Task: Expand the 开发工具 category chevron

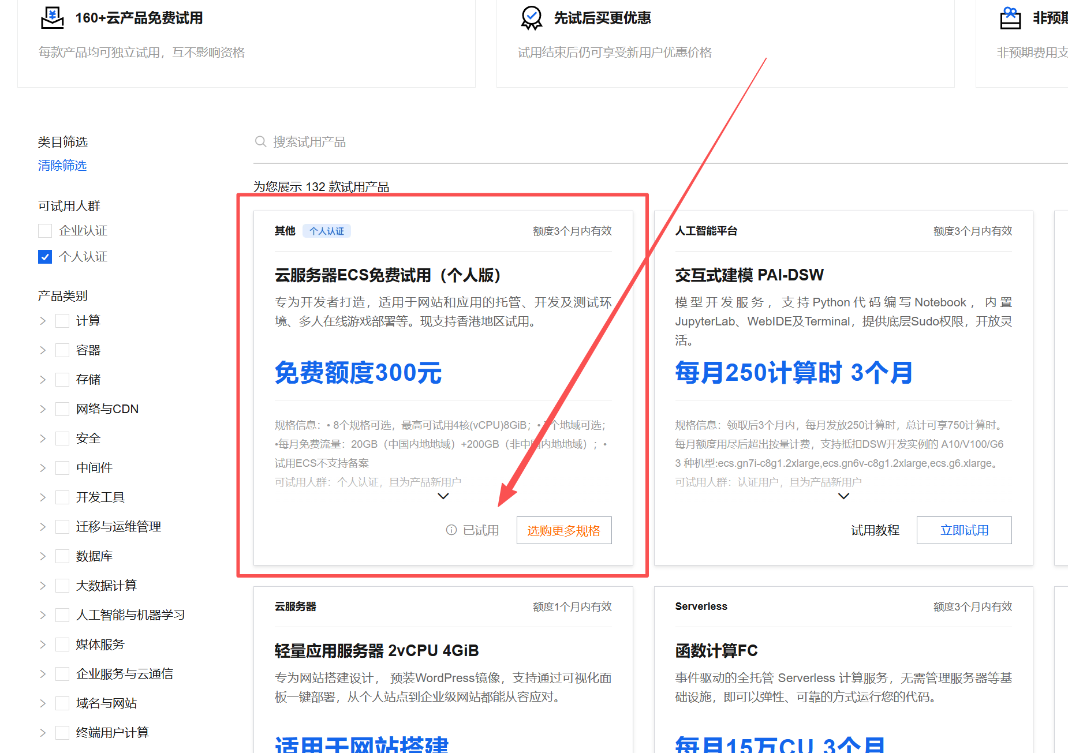Action: click(x=43, y=497)
